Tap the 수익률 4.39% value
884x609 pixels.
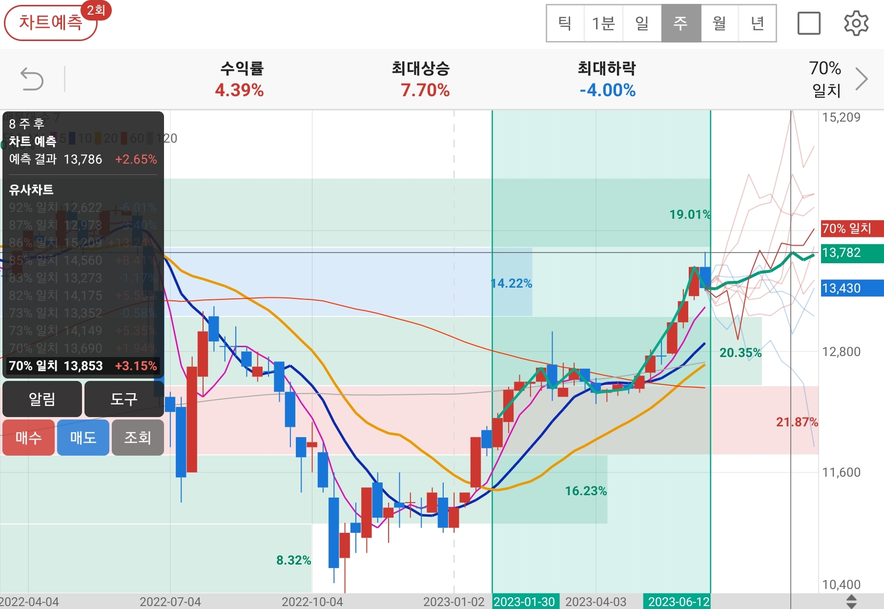point(239,90)
